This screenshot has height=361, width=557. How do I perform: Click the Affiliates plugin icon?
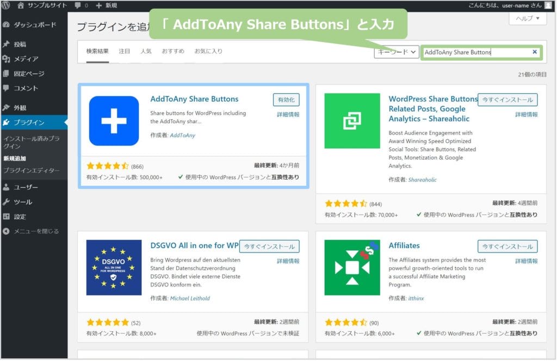(352, 268)
